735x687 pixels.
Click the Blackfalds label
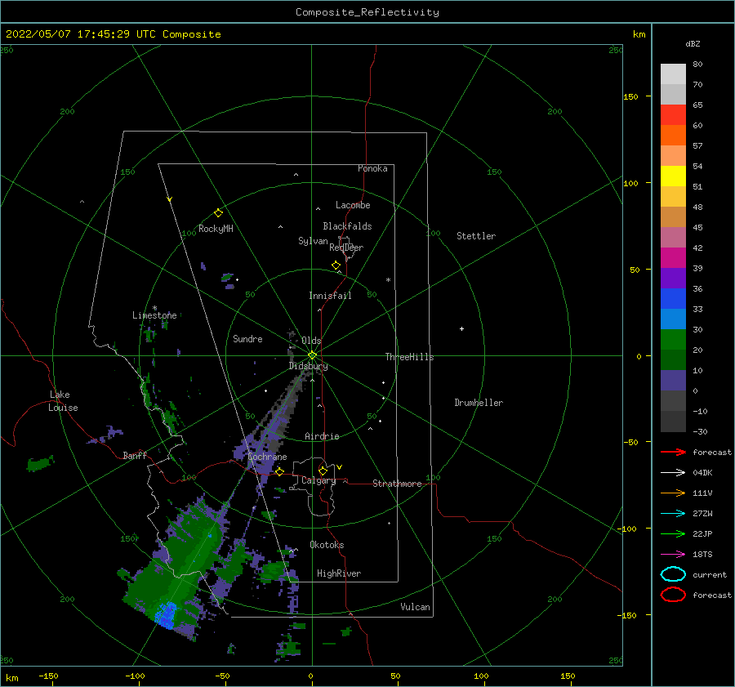(x=347, y=226)
